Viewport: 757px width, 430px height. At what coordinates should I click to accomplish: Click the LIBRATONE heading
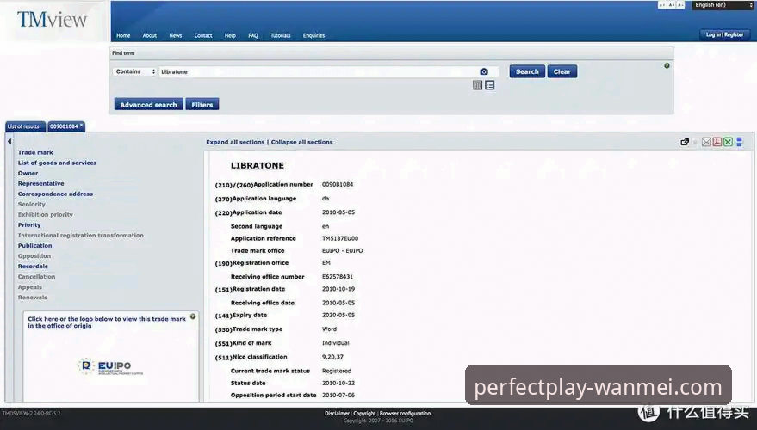[x=258, y=165]
